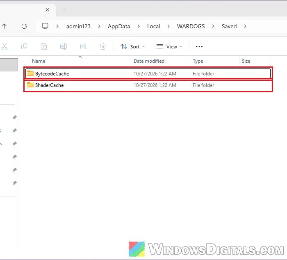Click the BytecodeCache folder icon
Screen dimensions: 287x260
click(30, 73)
